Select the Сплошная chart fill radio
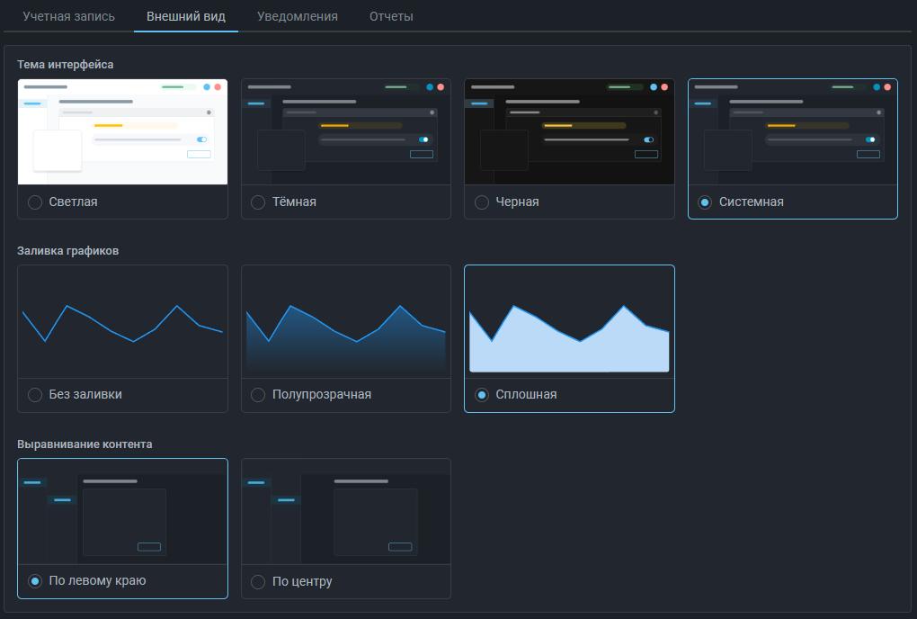This screenshot has width=917, height=619. pyautogui.click(x=482, y=395)
